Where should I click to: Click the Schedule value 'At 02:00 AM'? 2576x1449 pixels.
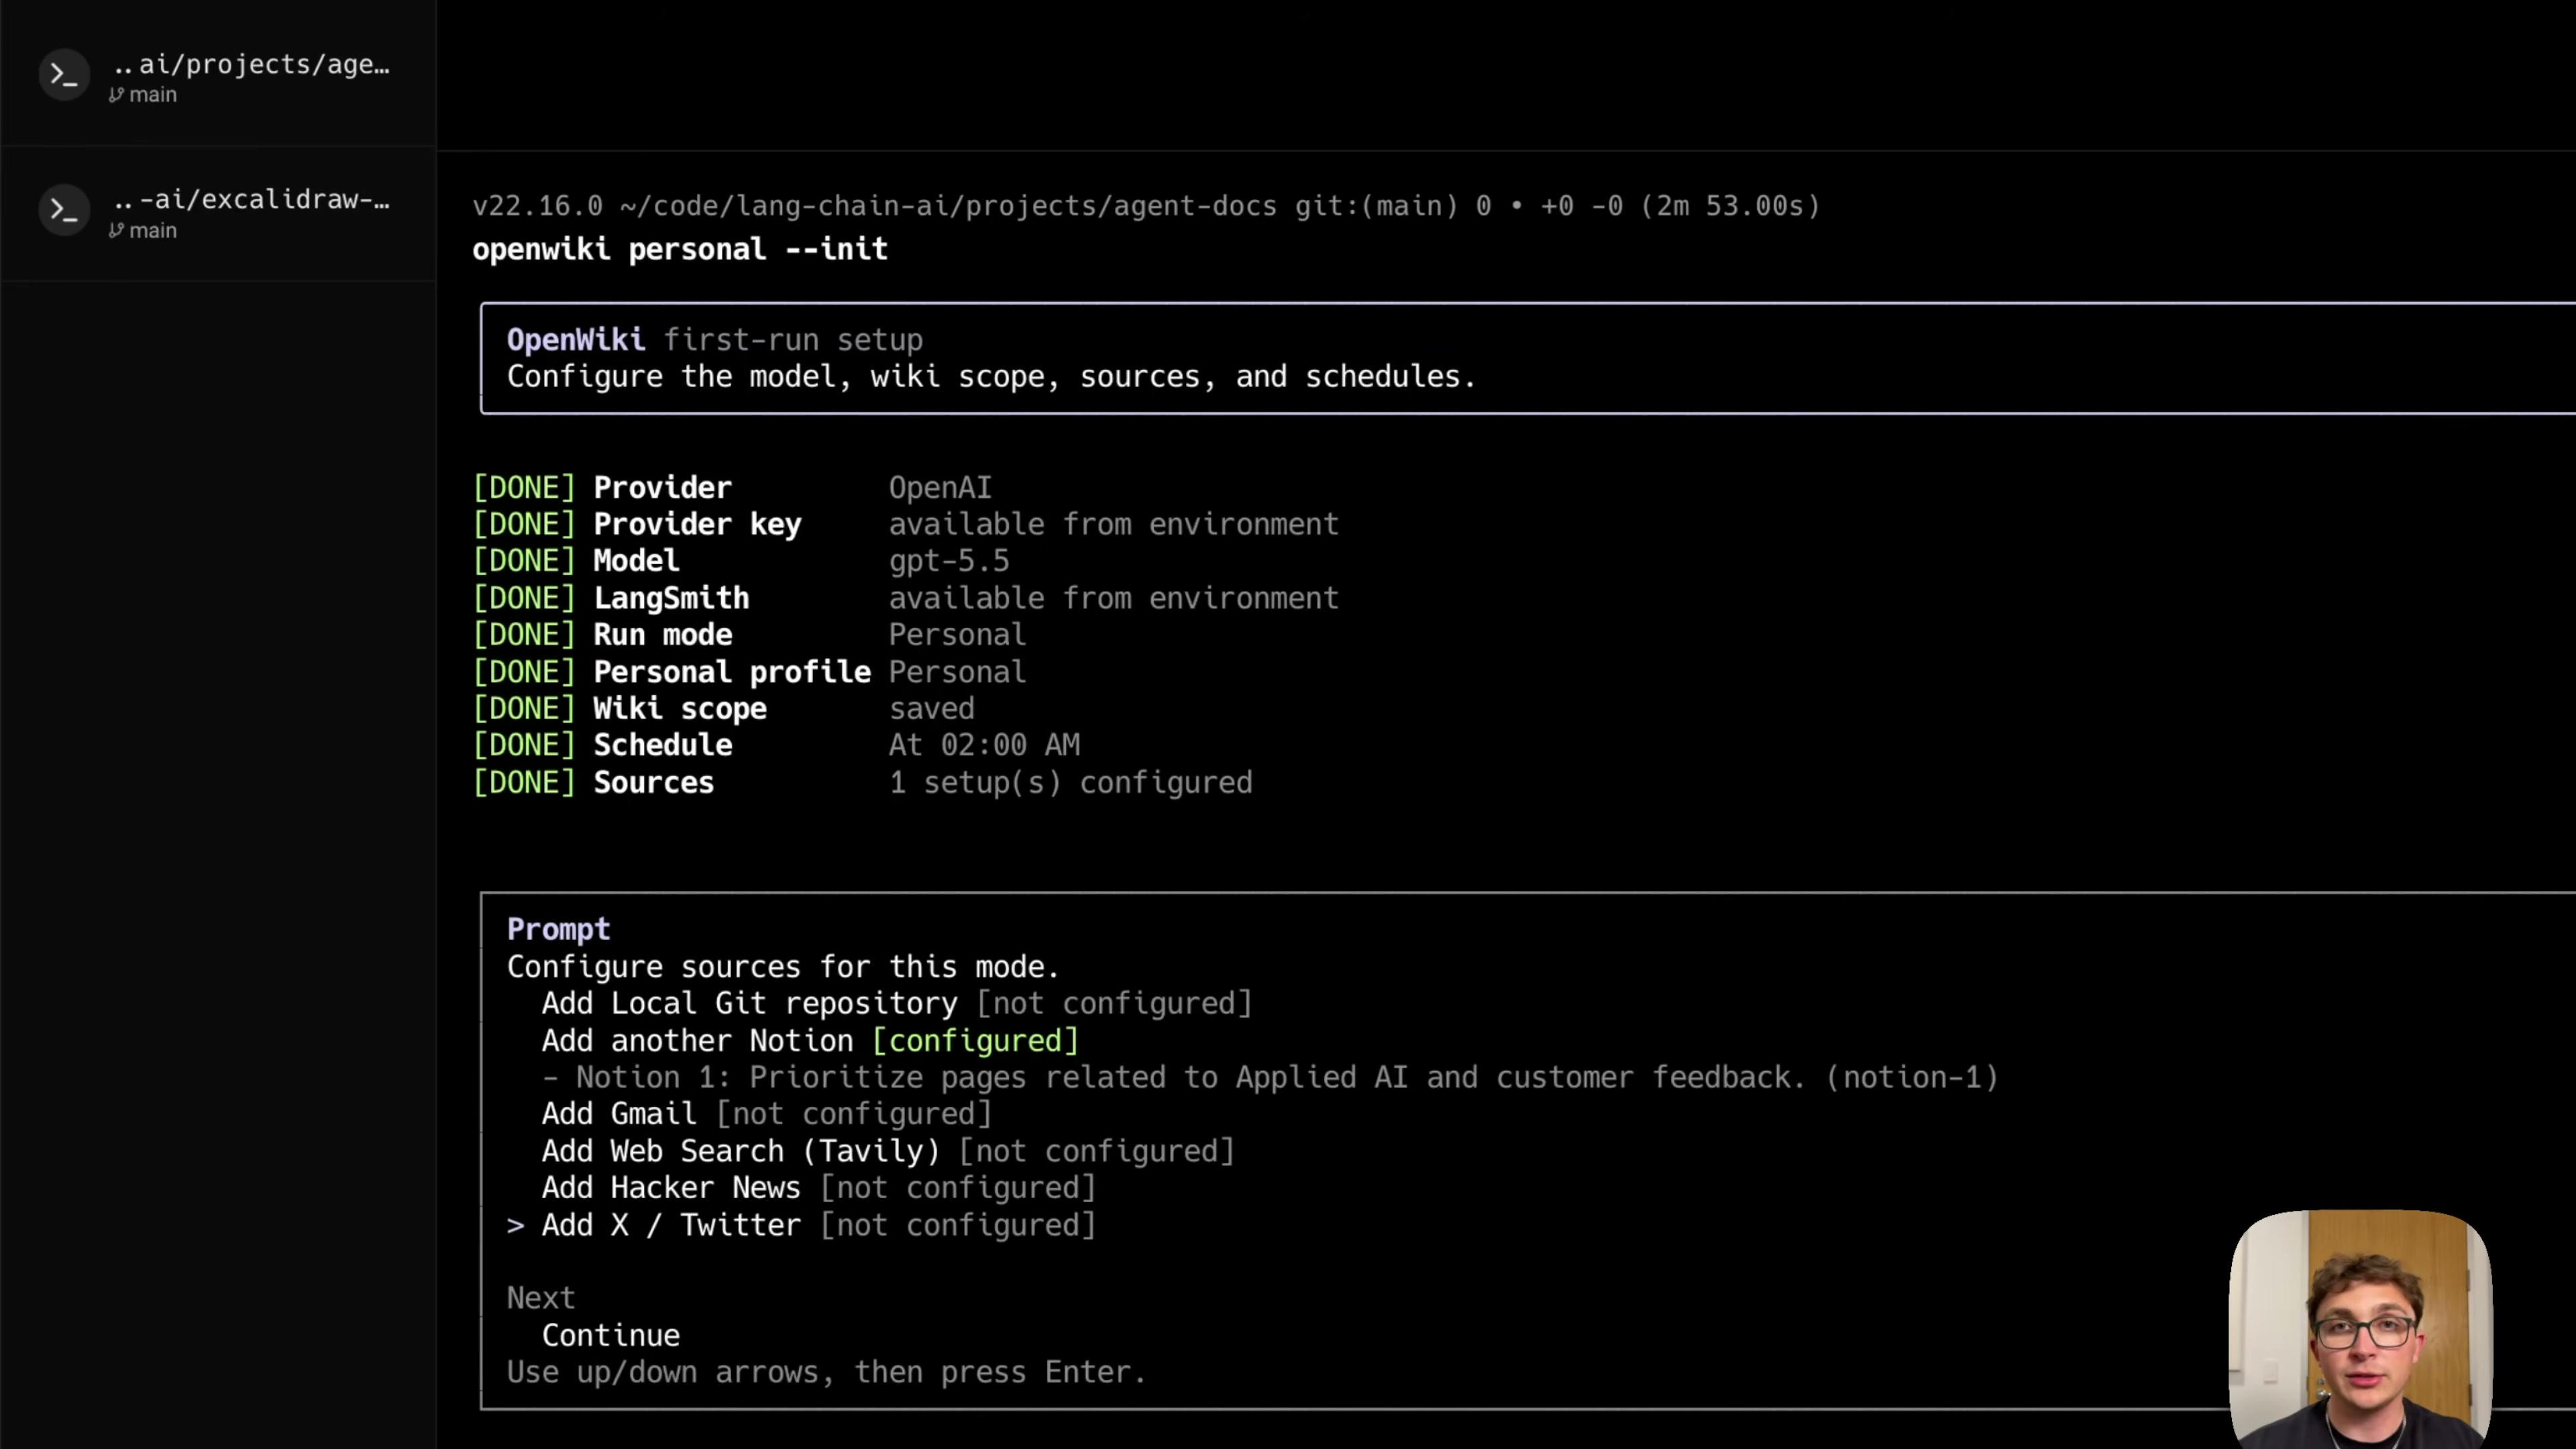coord(984,745)
